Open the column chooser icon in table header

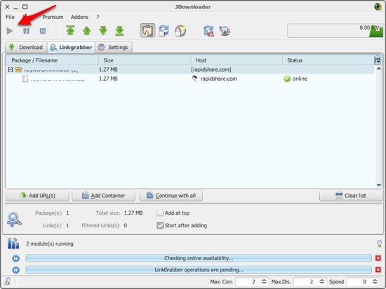377,60
